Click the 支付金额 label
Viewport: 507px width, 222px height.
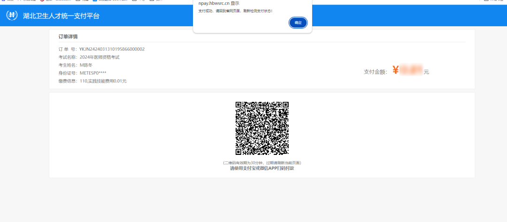[376, 72]
